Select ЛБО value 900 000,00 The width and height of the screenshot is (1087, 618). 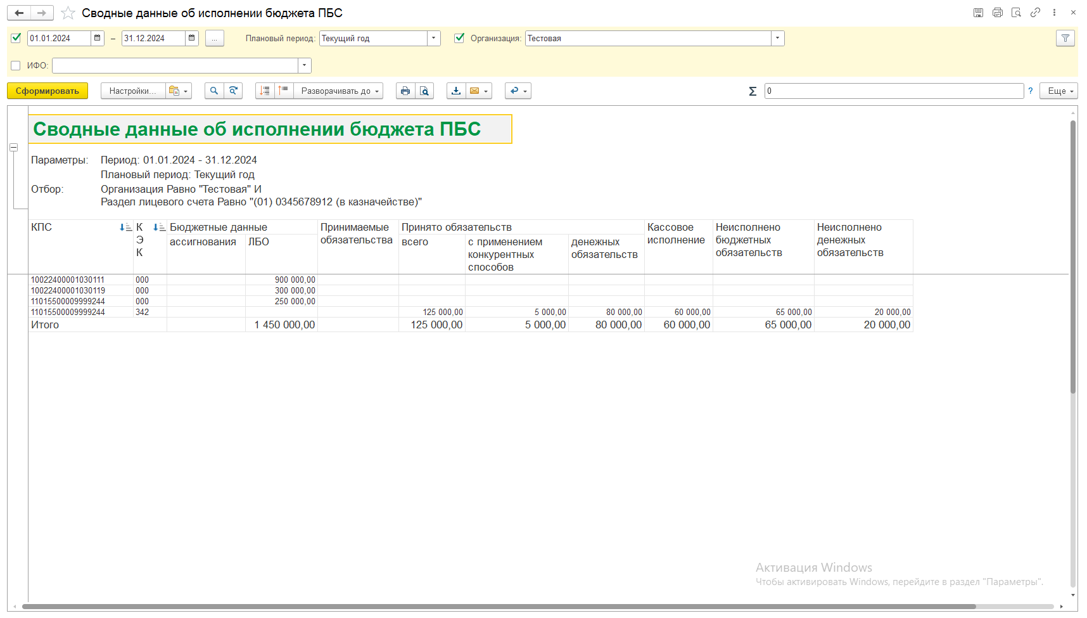[281, 280]
